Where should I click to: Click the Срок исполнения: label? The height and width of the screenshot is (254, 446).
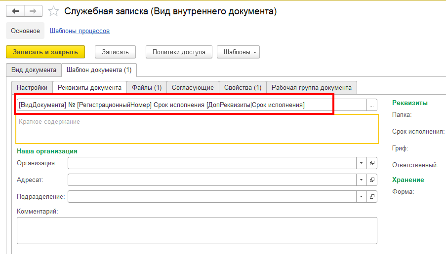[418, 132]
